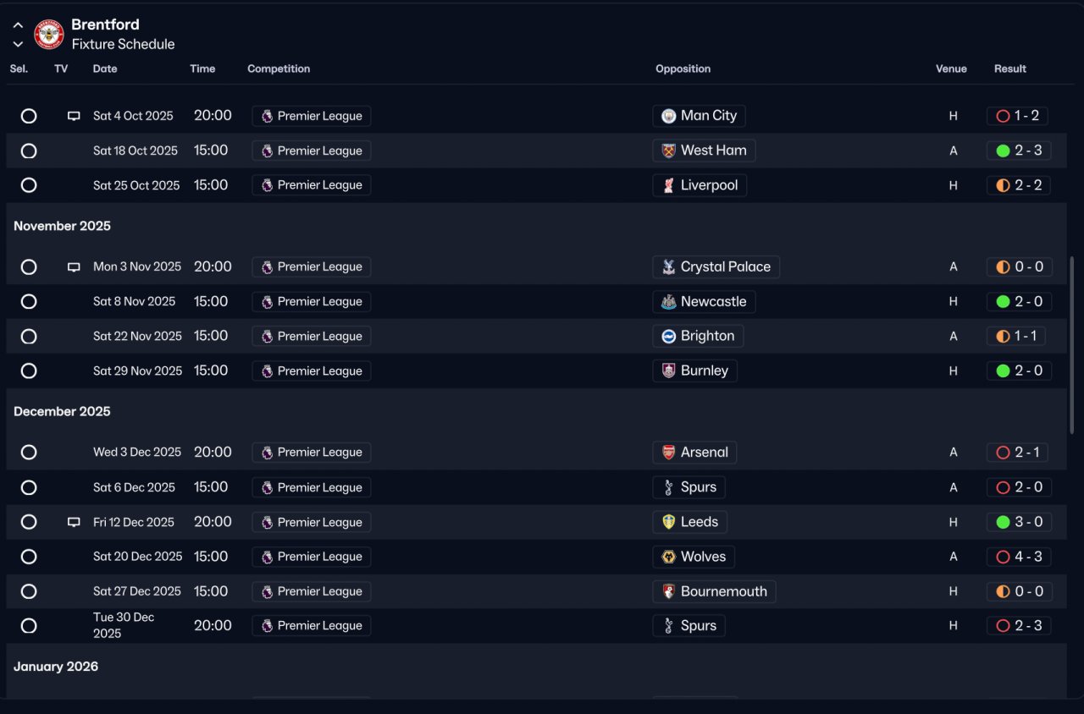The image size is (1084, 714).
Task: Open the 1 - 2 result against Man City
Action: click(x=1017, y=116)
